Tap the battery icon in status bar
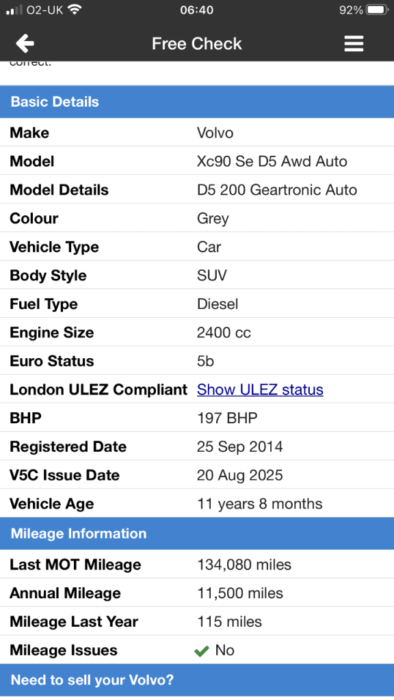Image resolution: width=394 pixels, height=700 pixels. 378,10
